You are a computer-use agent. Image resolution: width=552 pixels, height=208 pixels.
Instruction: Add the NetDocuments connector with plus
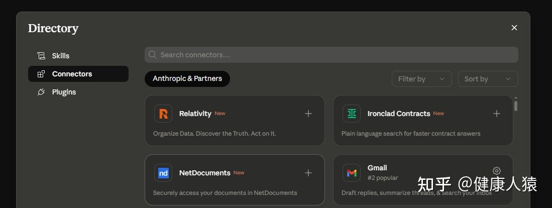point(308,173)
